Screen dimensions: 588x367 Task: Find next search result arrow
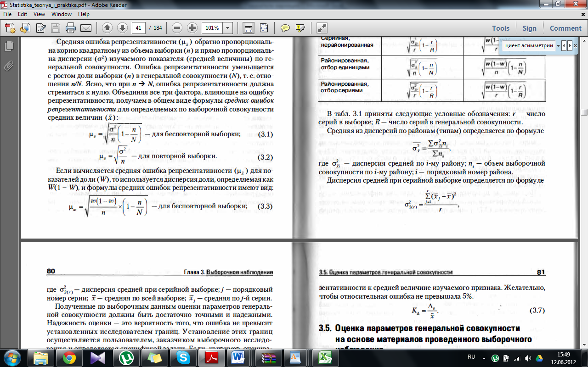(x=570, y=46)
